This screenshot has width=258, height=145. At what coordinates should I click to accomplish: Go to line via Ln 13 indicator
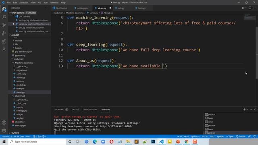click(x=183, y=137)
